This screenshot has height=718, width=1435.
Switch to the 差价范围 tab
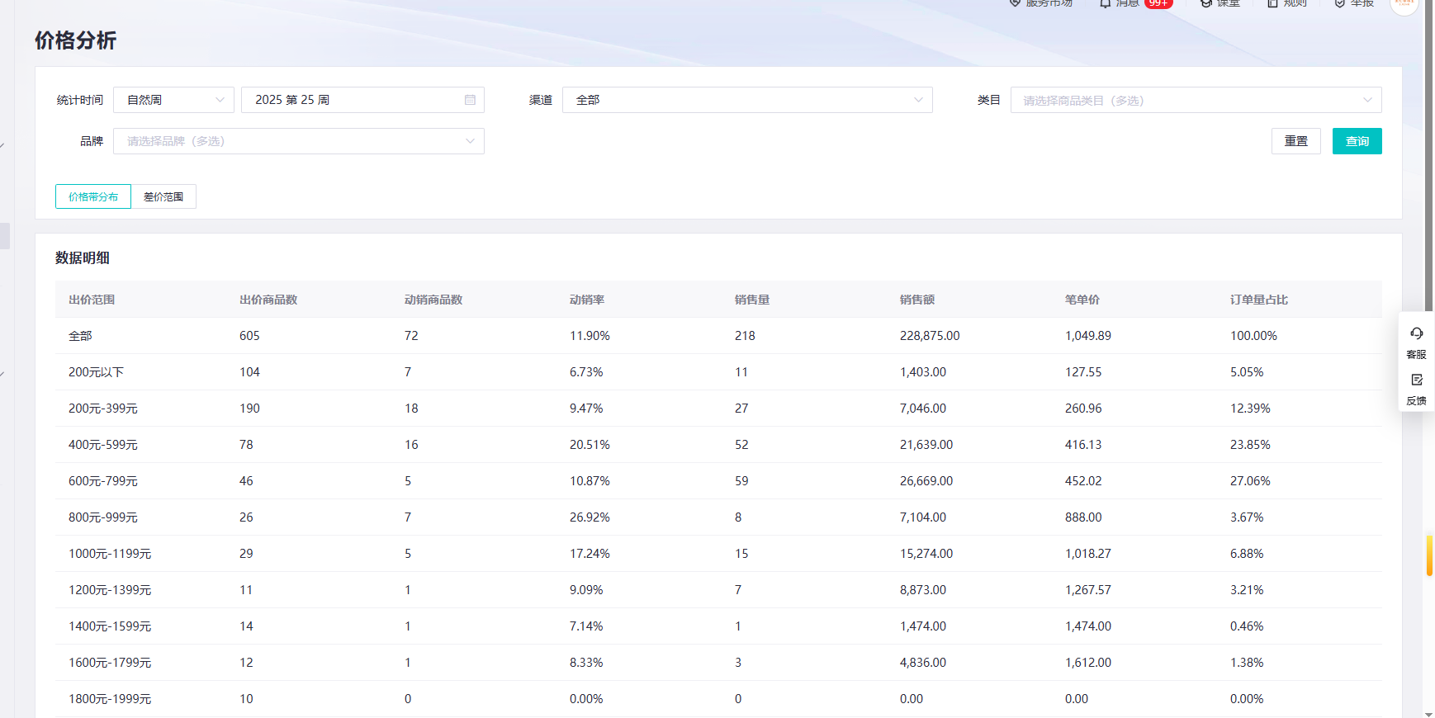click(163, 197)
